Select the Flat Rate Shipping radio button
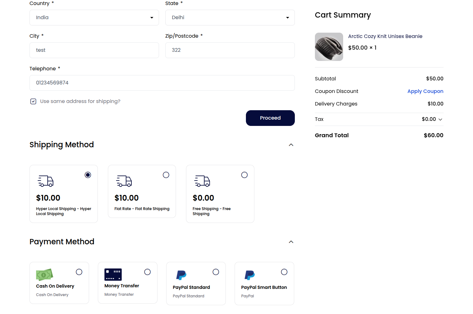The image size is (473, 314). coord(166,175)
